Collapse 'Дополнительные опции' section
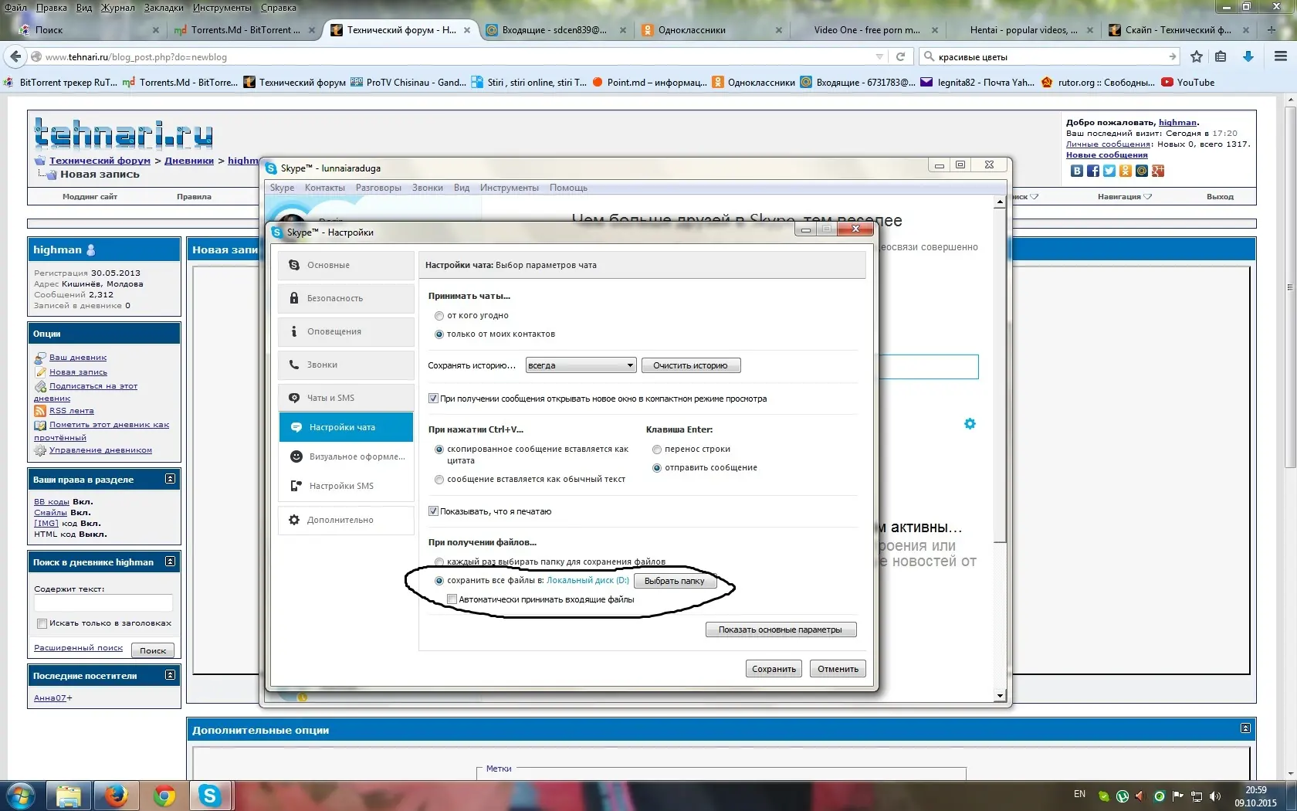This screenshot has width=1297, height=811. click(1245, 728)
